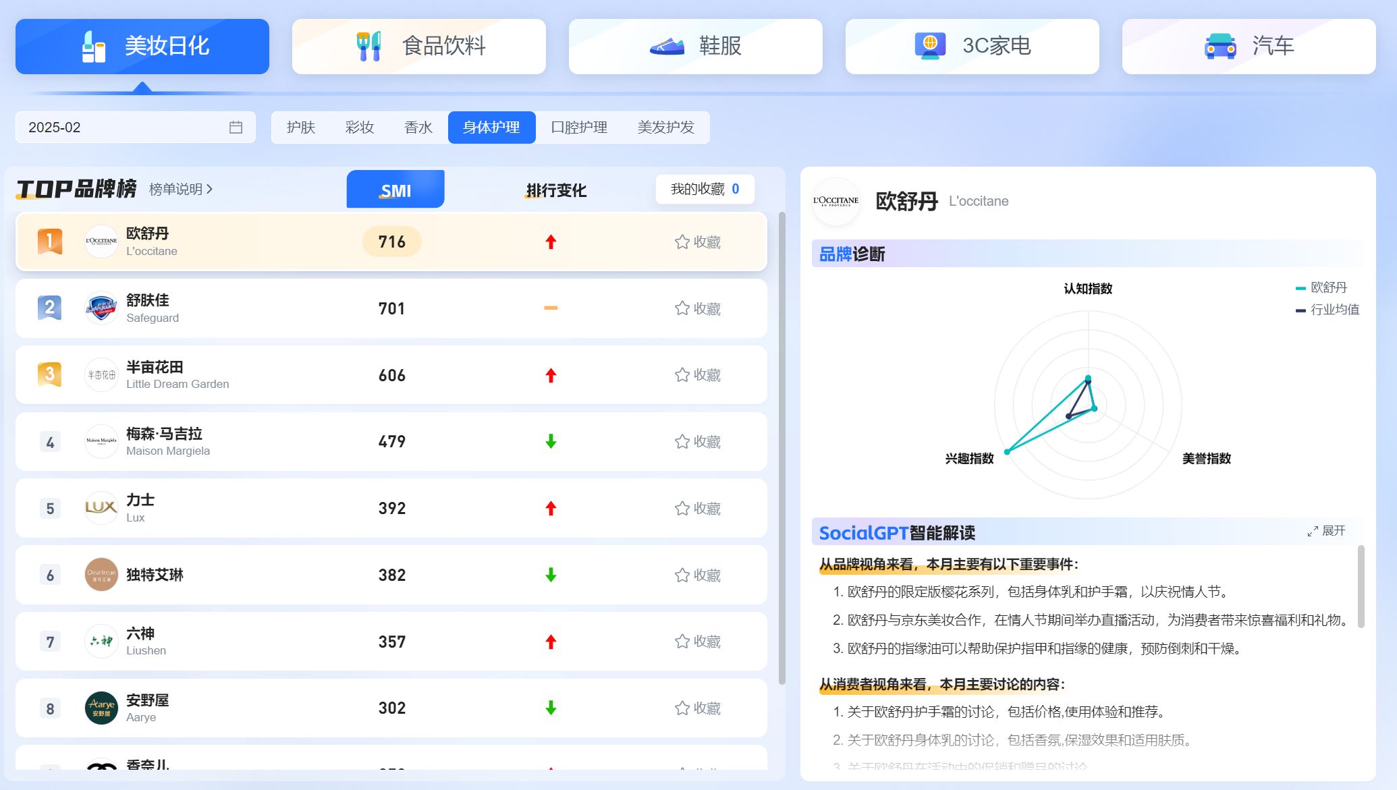
Task: Select the 口腔护理 sub-category tab
Action: (578, 128)
